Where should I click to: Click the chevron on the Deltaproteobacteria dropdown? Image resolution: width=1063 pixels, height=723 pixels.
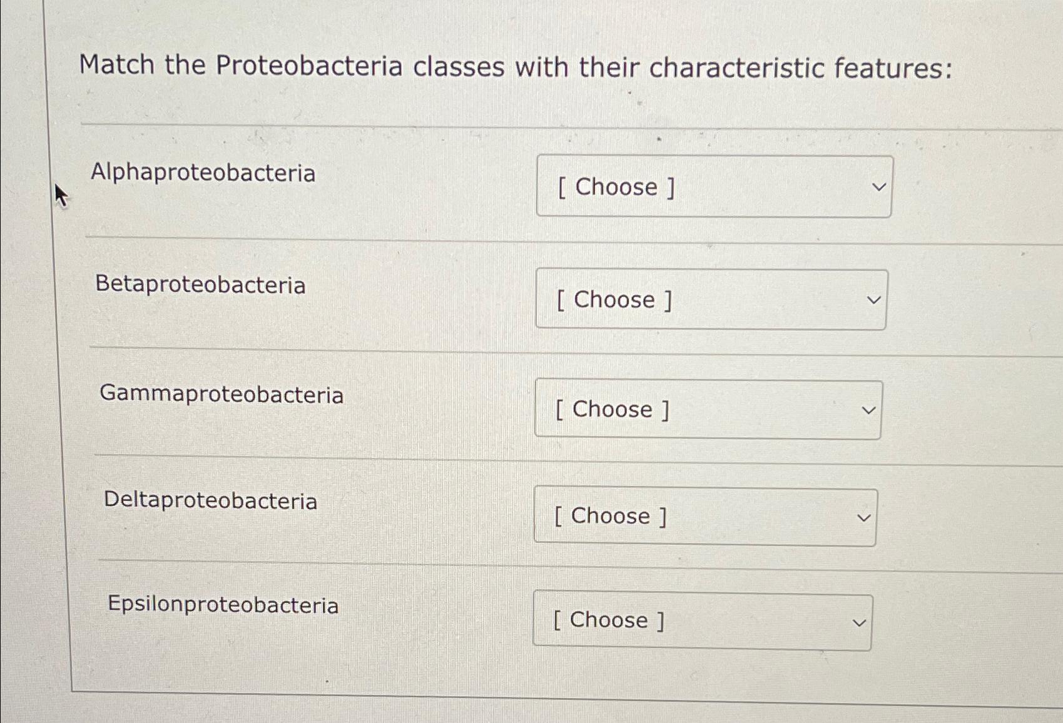pos(865,516)
